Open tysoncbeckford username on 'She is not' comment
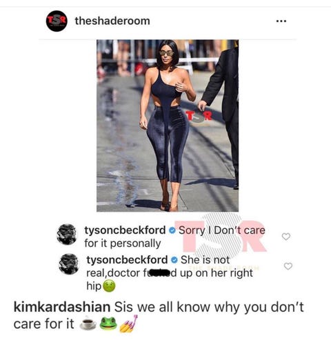The image size is (331, 340). [x=127, y=260]
